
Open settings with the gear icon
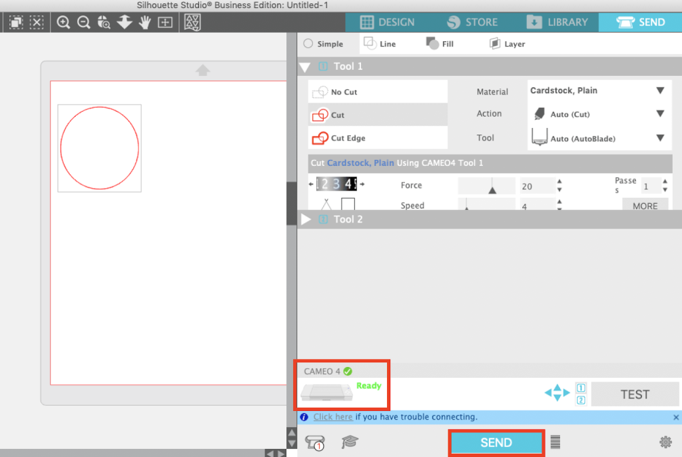tap(665, 442)
